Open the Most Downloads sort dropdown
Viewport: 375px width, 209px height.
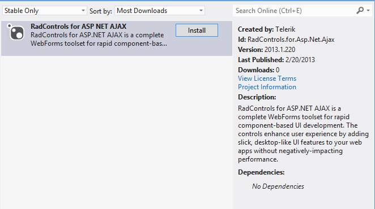[x=160, y=11]
